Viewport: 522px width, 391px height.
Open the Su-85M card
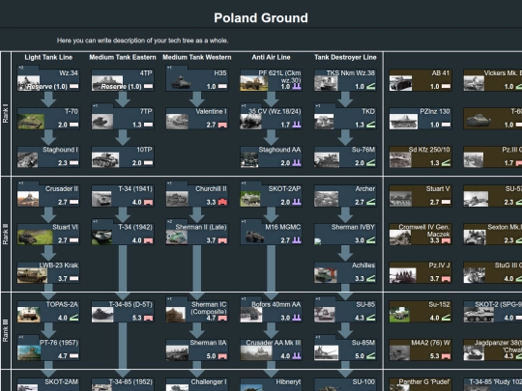click(x=345, y=349)
